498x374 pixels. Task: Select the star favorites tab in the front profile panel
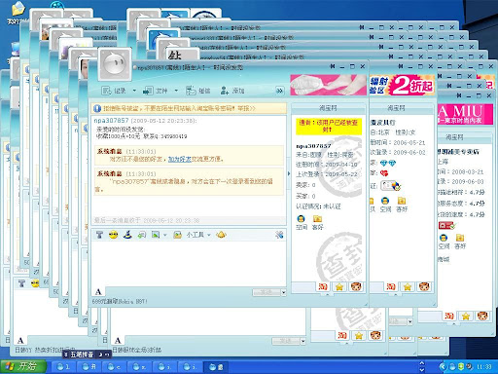pos(339,286)
